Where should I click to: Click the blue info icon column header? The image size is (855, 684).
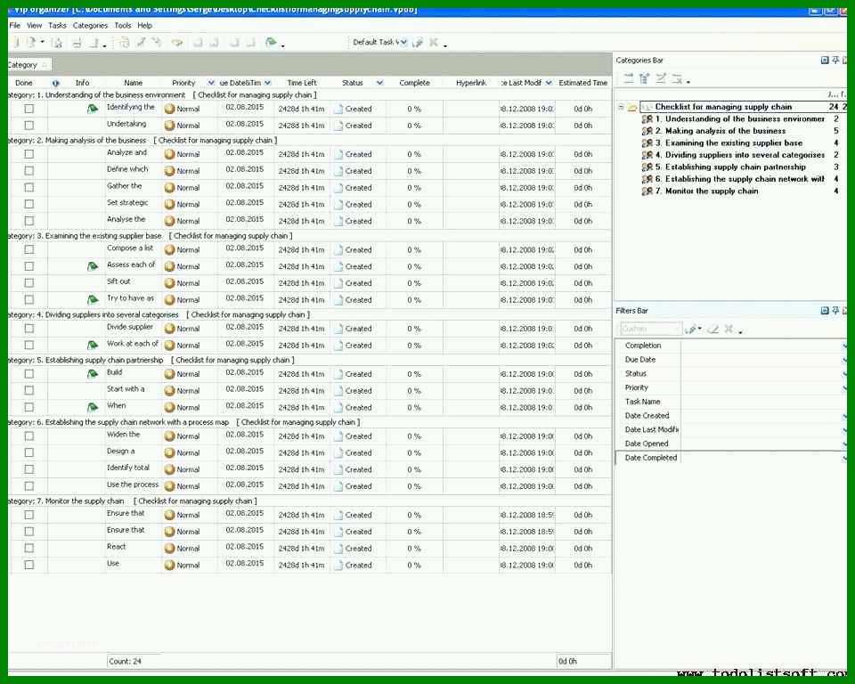click(55, 83)
